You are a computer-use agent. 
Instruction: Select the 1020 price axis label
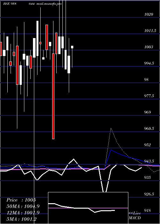click(149, 14)
